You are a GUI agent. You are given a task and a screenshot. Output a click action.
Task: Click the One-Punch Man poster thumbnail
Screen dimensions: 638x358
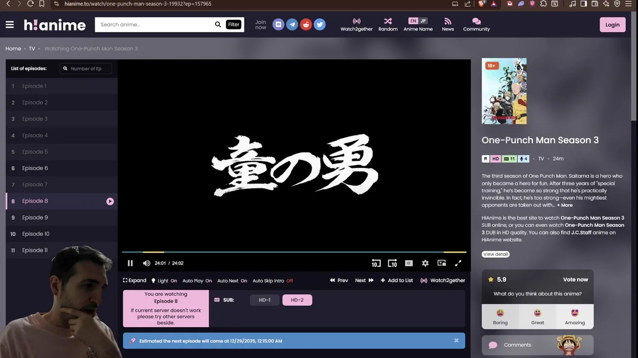pos(504,91)
